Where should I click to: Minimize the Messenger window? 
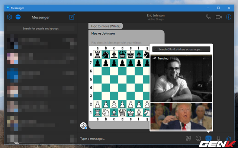(208, 8)
